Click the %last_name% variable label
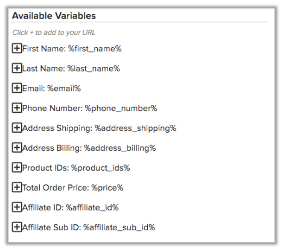The height and width of the screenshot is (249, 283). coord(94,69)
